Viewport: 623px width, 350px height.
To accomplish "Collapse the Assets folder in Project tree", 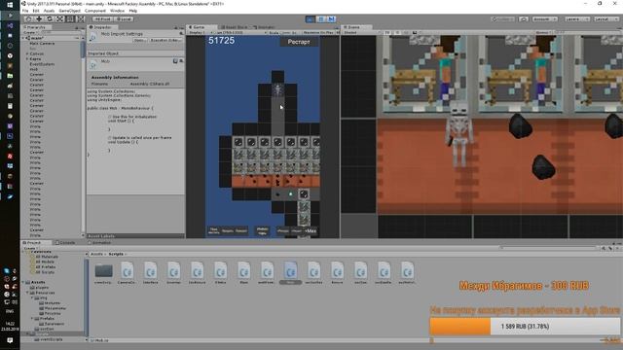I will [23, 282].
